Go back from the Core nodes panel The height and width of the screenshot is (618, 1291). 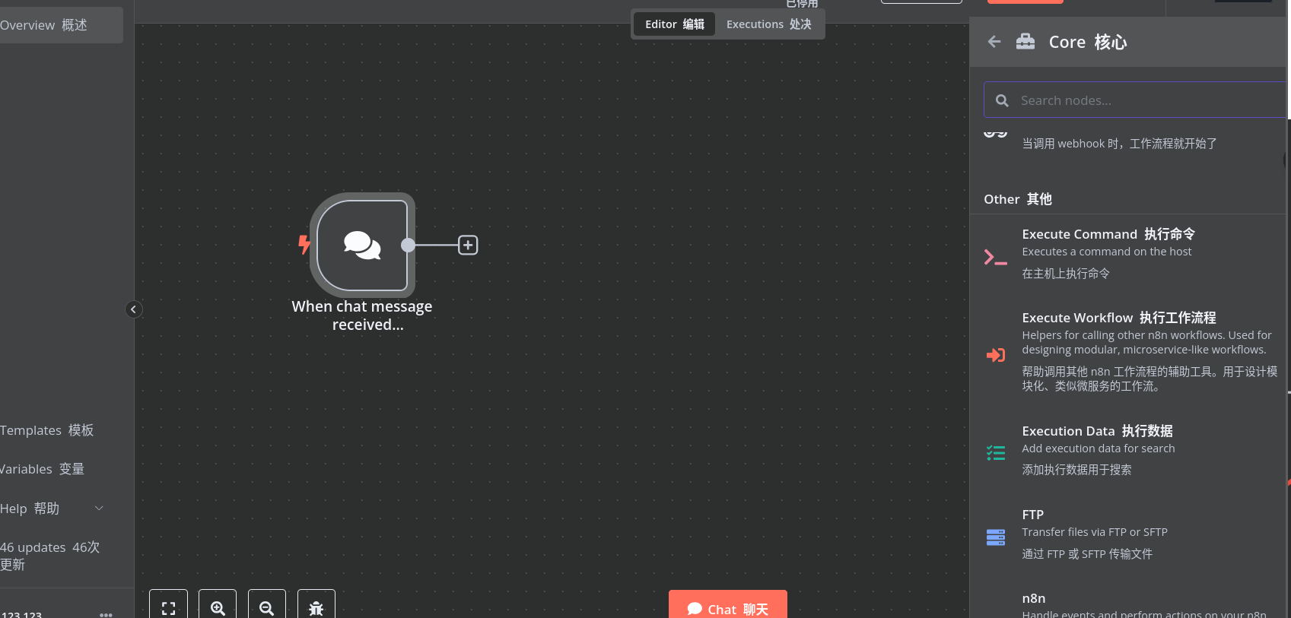click(994, 42)
